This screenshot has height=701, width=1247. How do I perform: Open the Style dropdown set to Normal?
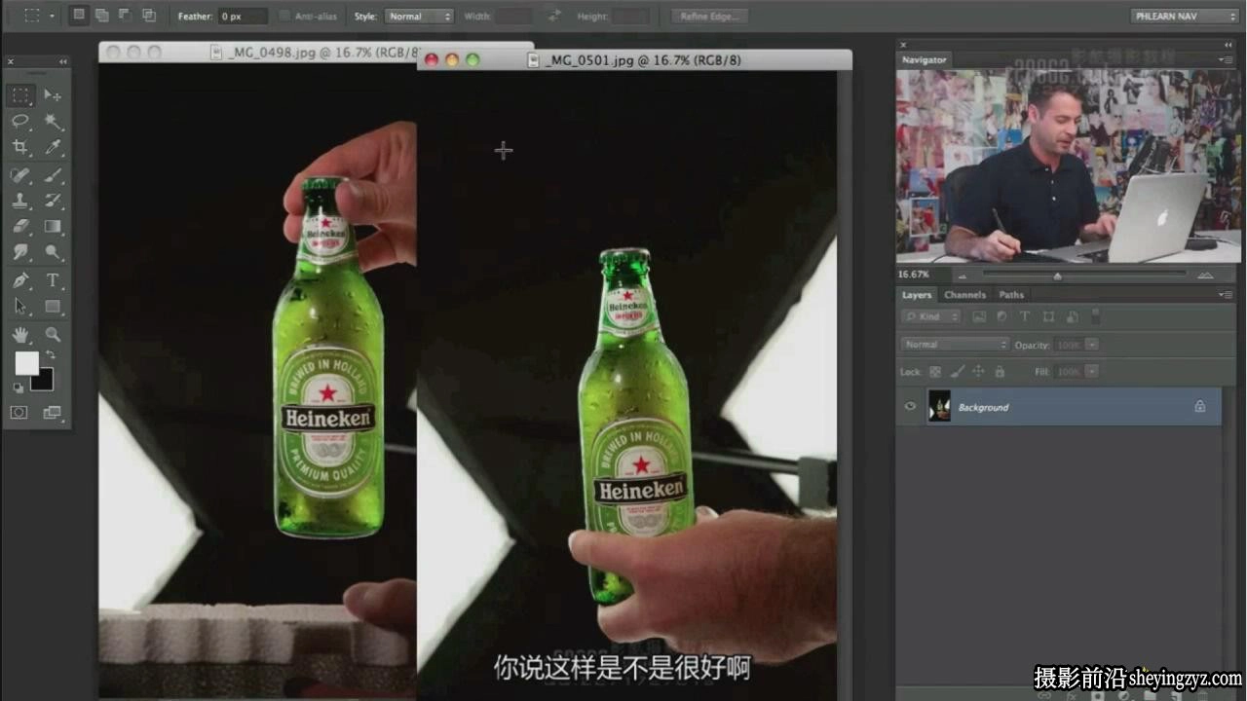pos(419,17)
